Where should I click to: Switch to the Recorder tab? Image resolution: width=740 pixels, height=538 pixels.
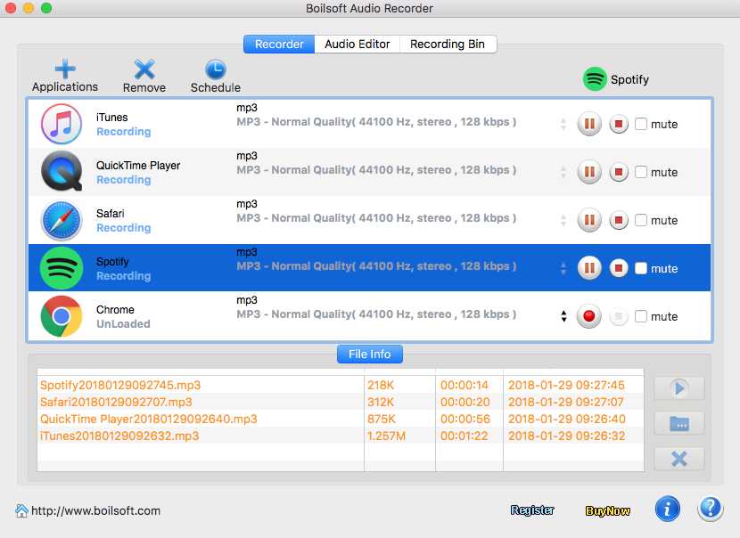coord(279,45)
